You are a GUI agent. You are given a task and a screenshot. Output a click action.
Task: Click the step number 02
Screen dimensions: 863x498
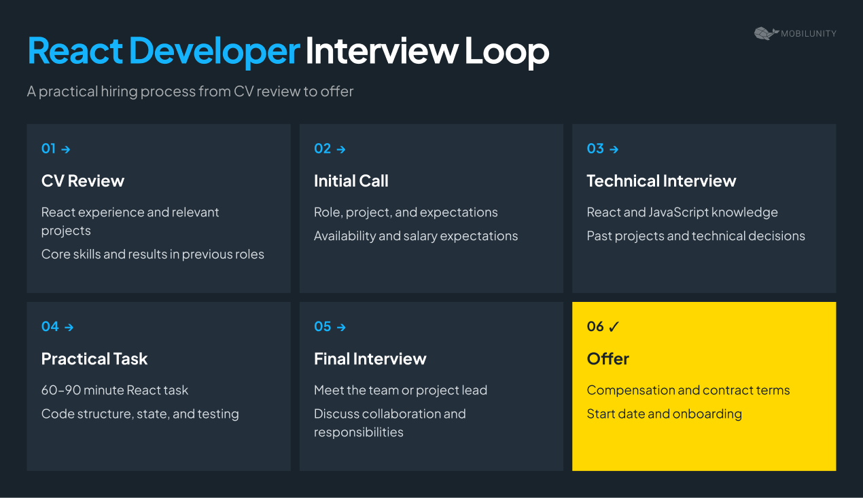coord(323,149)
